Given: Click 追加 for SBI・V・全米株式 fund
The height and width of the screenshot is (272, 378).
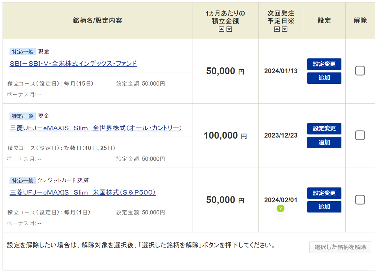Looking at the screenshot, I should (324, 78).
